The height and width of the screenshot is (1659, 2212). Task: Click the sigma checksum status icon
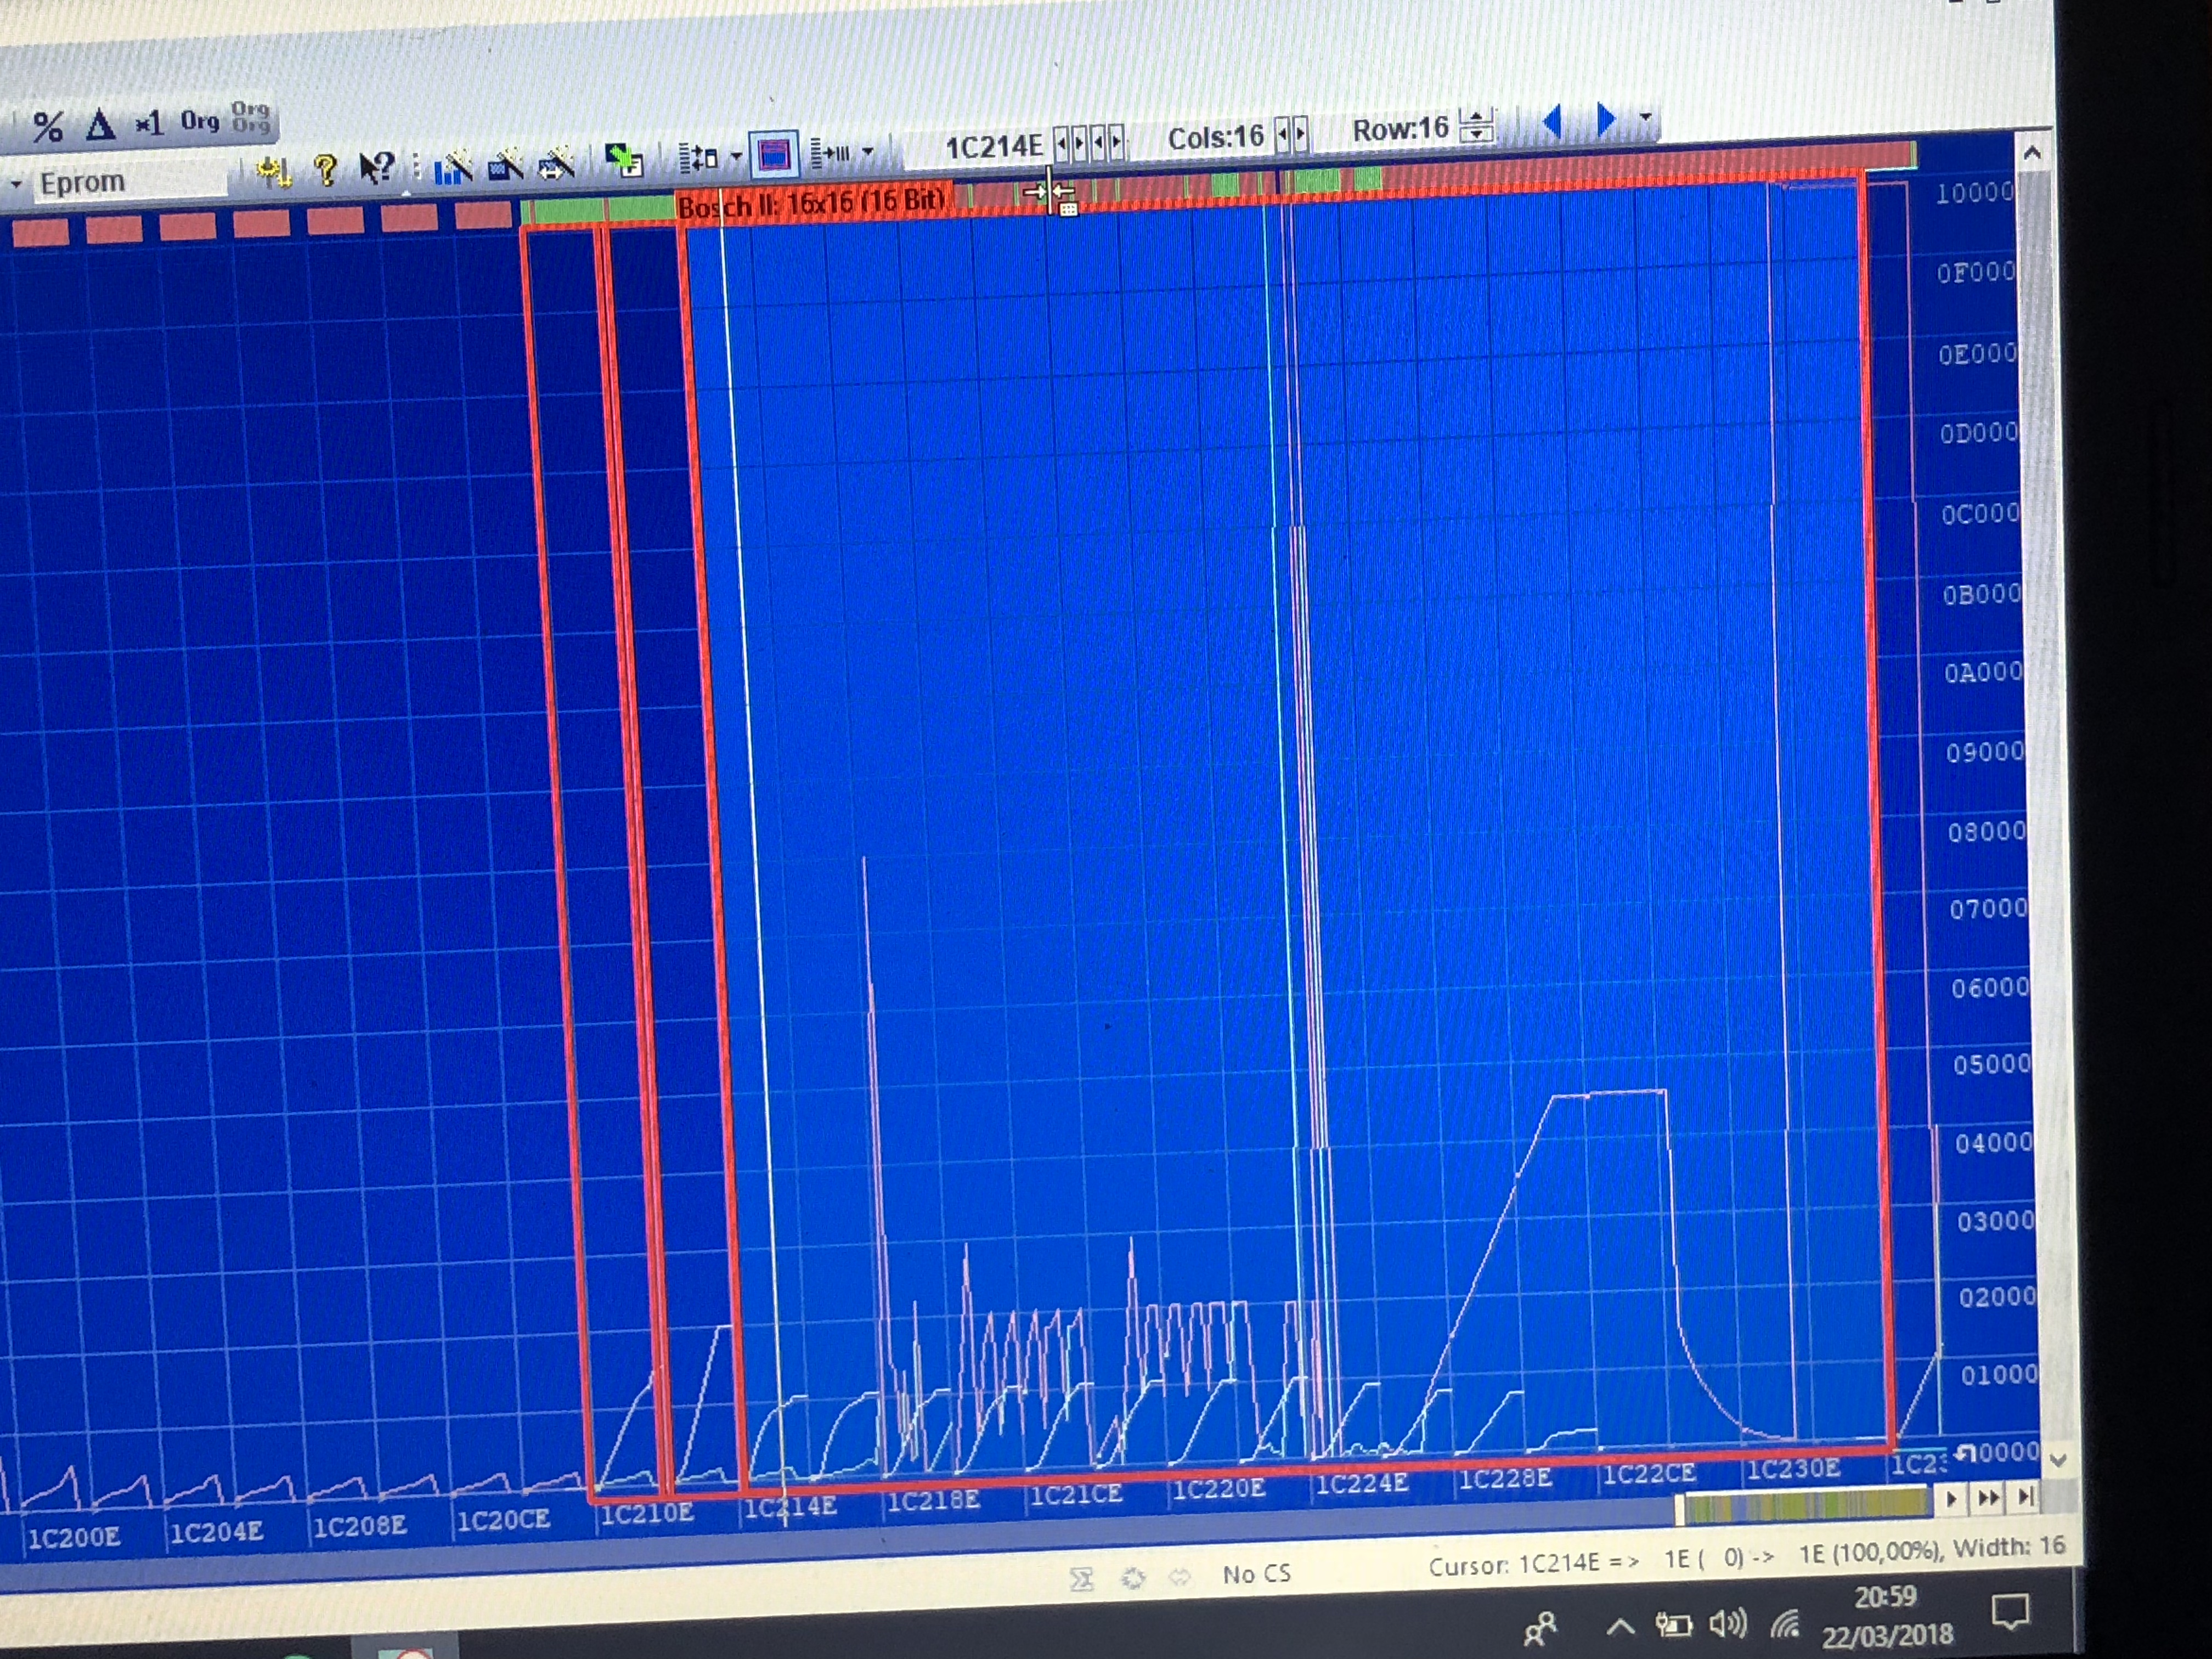[1081, 1579]
